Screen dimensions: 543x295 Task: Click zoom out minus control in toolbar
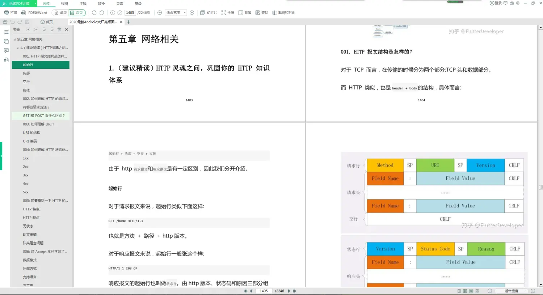pyautogui.click(x=159, y=12)
